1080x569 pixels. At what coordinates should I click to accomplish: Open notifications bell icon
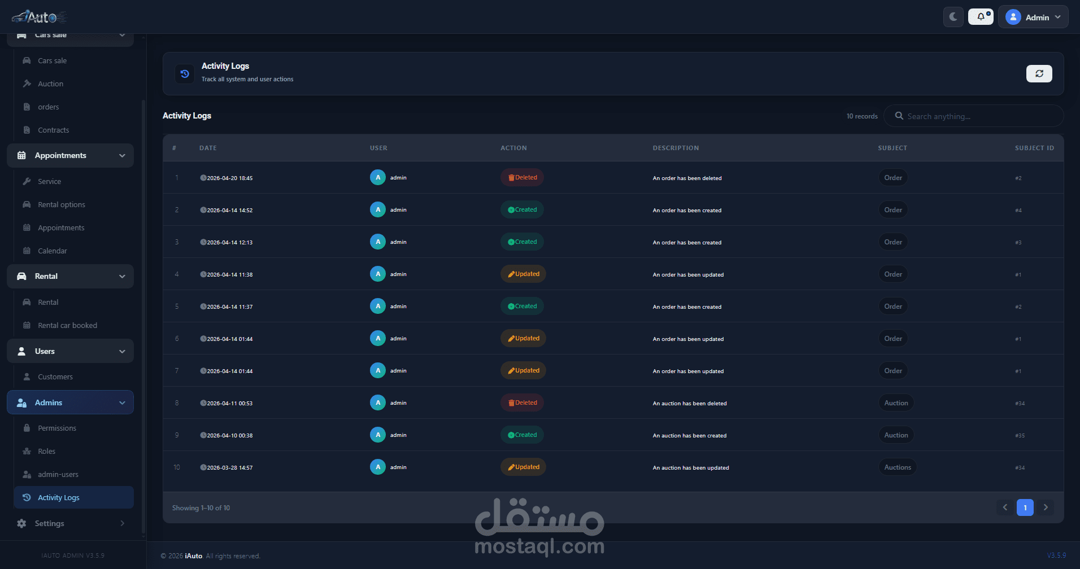point(981,17)
